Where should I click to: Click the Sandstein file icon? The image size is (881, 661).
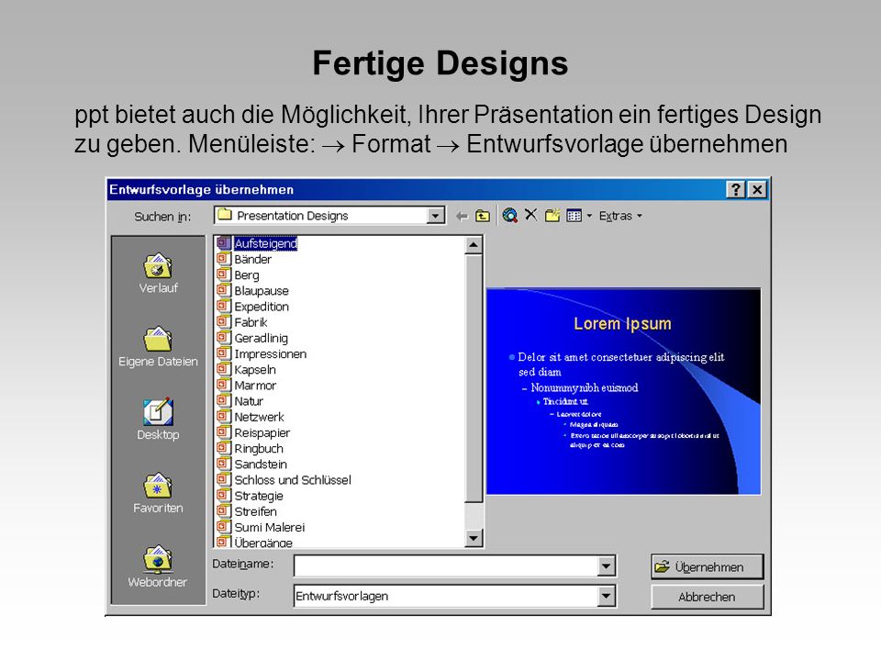(x=224, y=463)
